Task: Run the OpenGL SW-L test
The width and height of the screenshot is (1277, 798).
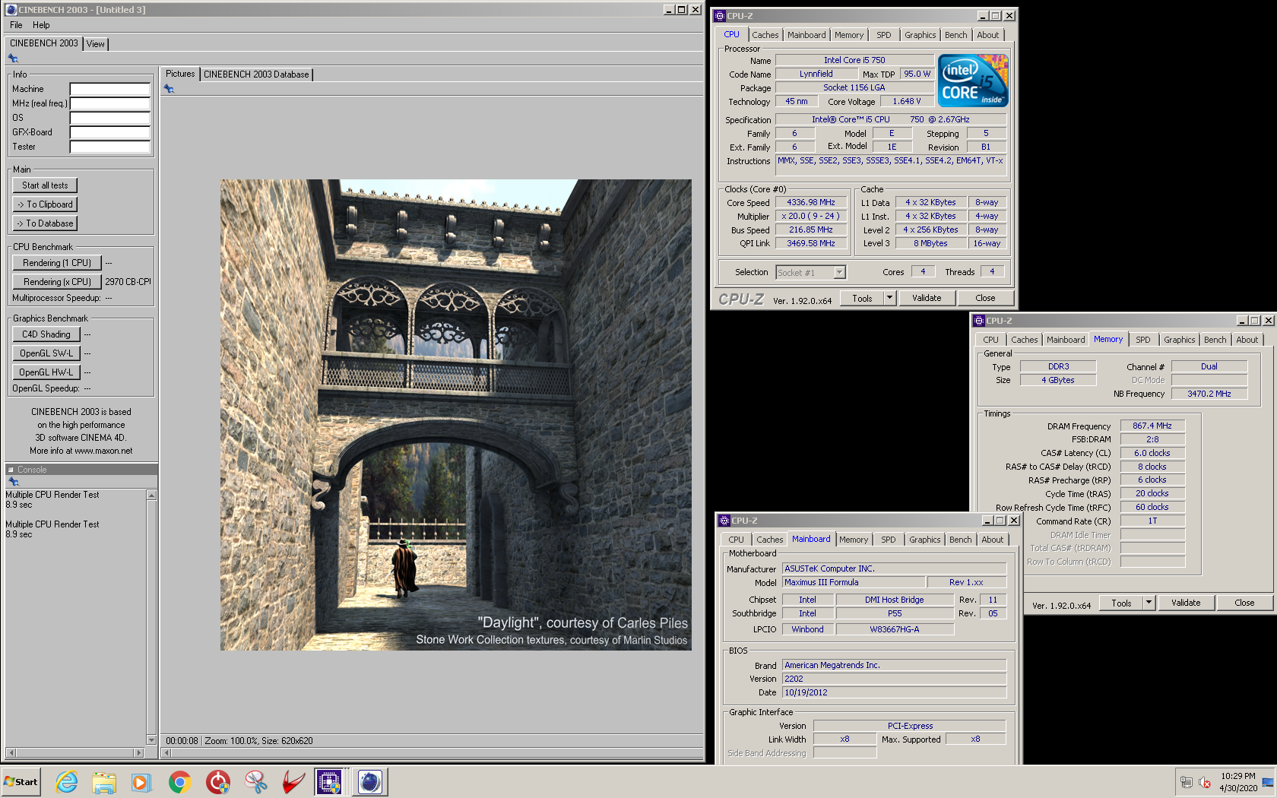Action: click(46, 353)
